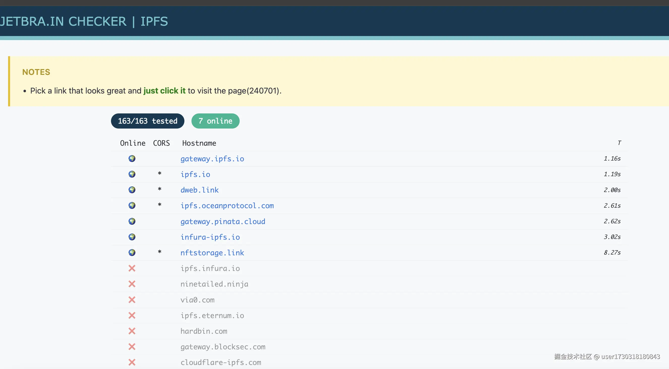Screen dimensions: 669x369
Task: Click the globe icon beside gateway.ipfs.io
Action: (132, 159)
